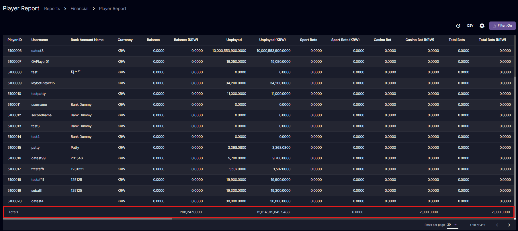Go to the previous page of results

(497, 225)
